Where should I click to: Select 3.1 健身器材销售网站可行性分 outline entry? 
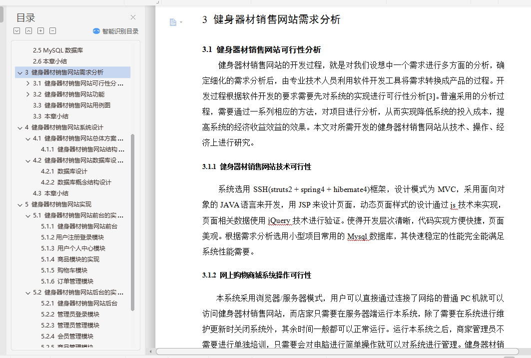click(78, 83)
